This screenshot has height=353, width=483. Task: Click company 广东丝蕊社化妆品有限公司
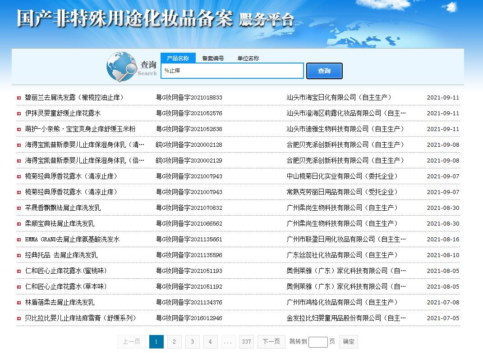[342, 255]
